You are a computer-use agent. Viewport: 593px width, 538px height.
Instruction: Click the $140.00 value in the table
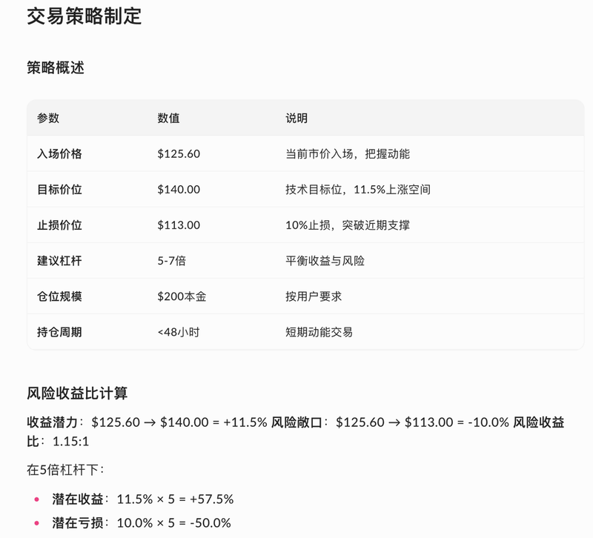pyautogui.click(x=179, y=190)
